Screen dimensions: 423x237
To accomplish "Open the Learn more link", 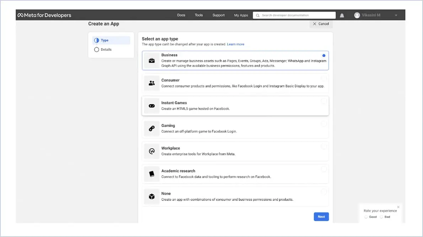I will coord(236,44).
